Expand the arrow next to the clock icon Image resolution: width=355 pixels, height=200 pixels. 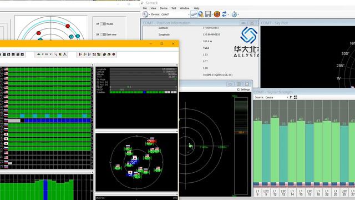(x=149, y=14)
